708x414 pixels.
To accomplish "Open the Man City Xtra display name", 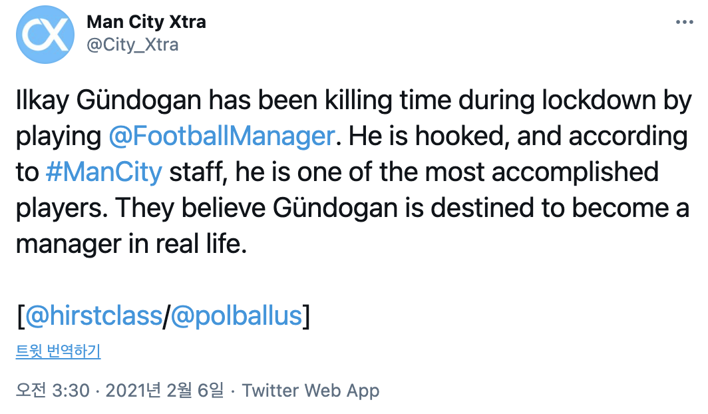I will (146, 22).
